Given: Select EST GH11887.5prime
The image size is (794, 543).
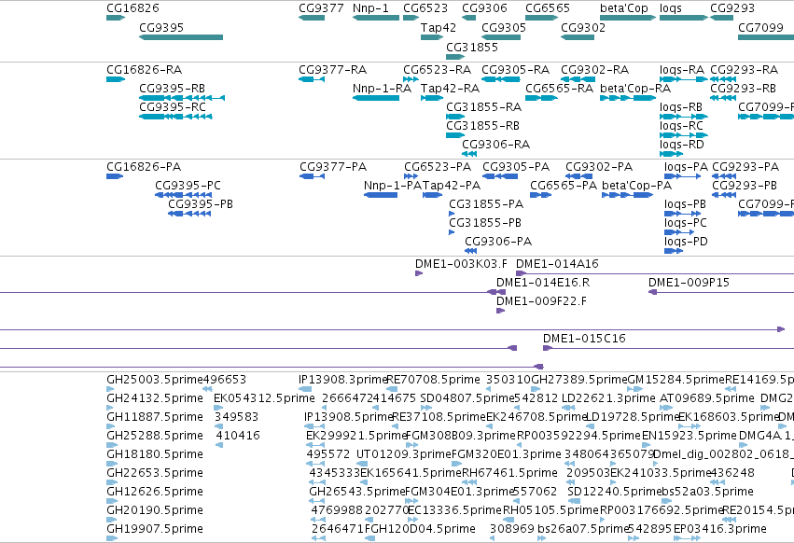Looking at the screenshot, I should tap(155, 417).
